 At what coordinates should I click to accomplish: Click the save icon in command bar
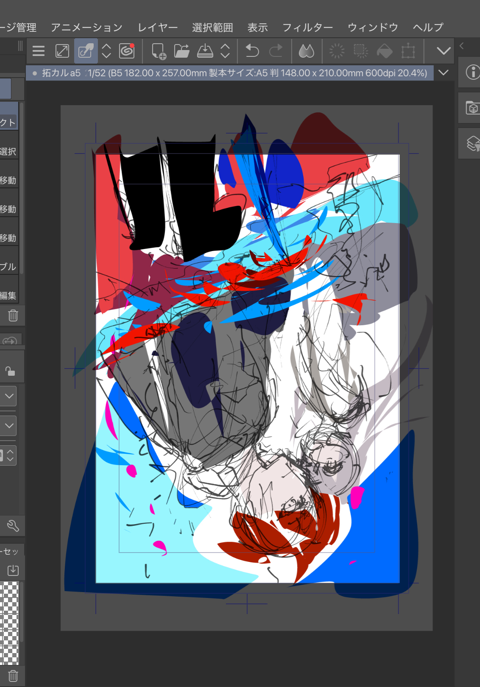pos(205,51)
